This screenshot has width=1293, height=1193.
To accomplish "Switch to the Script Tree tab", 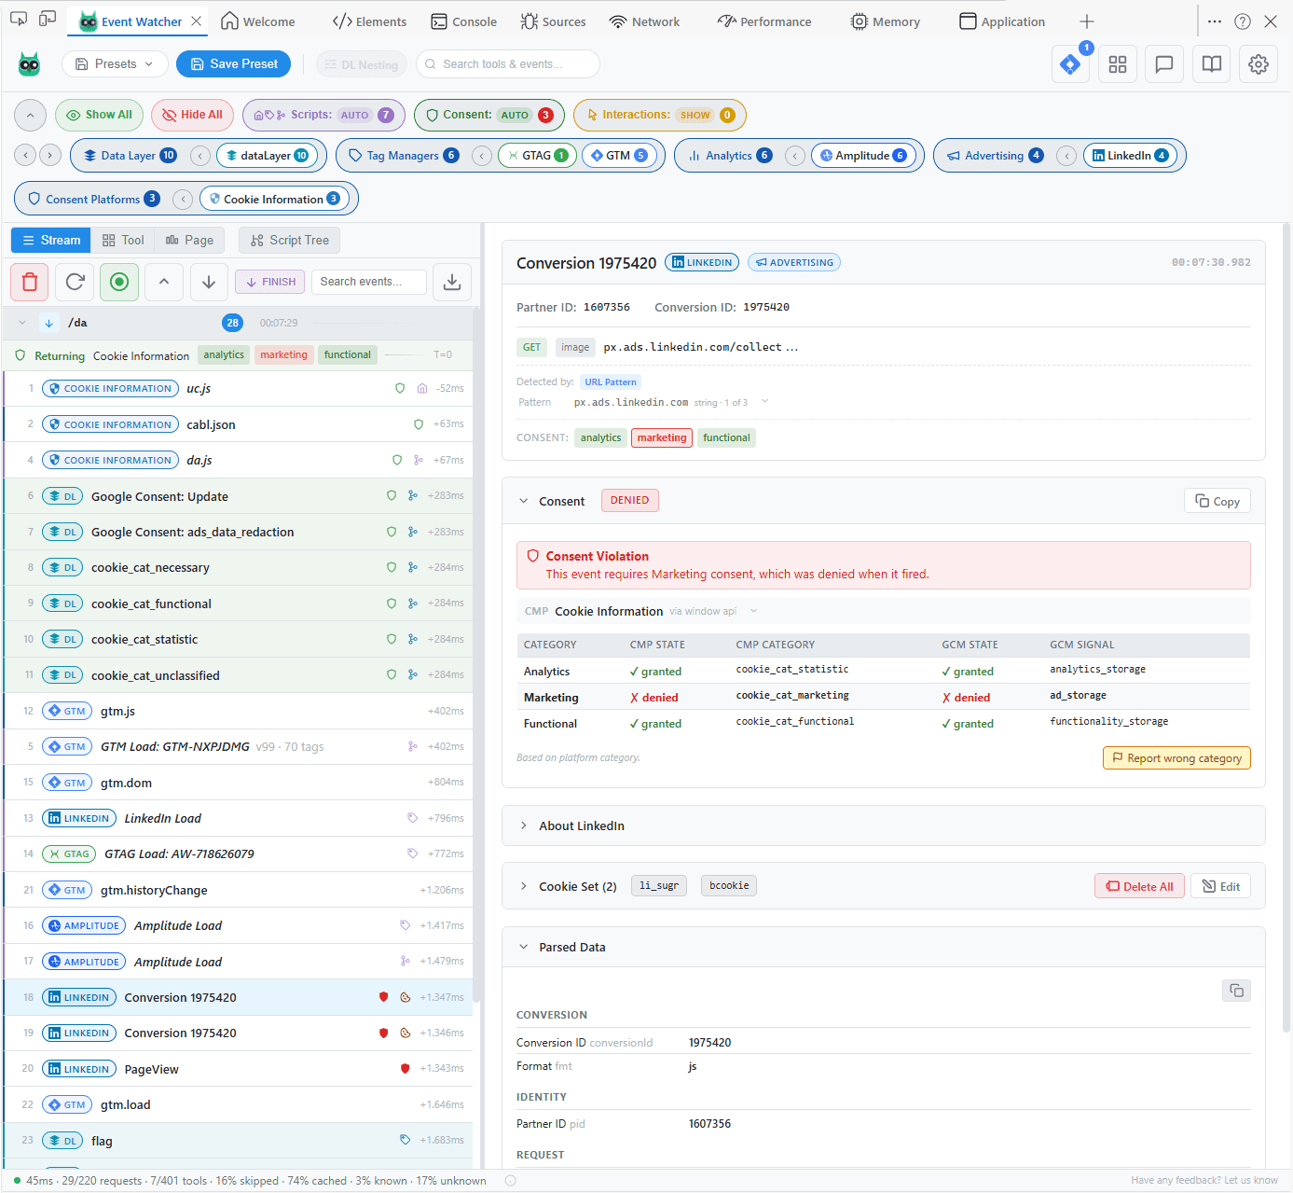I will 289,240.
